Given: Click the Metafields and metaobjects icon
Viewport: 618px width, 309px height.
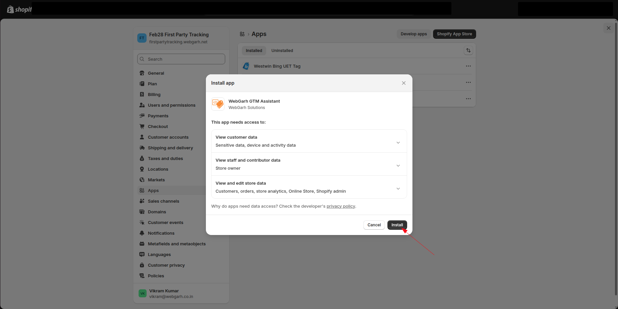Looking at the screenshot, I should click(142, 244).
